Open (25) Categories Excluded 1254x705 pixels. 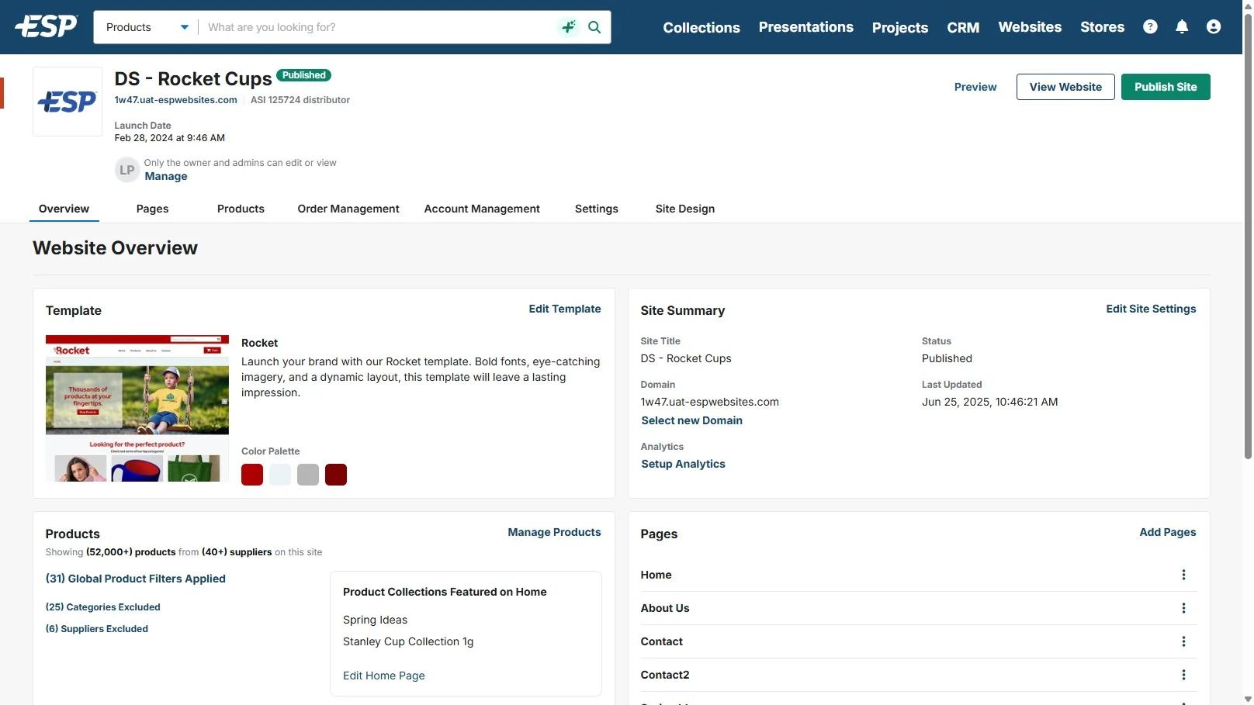103,607
